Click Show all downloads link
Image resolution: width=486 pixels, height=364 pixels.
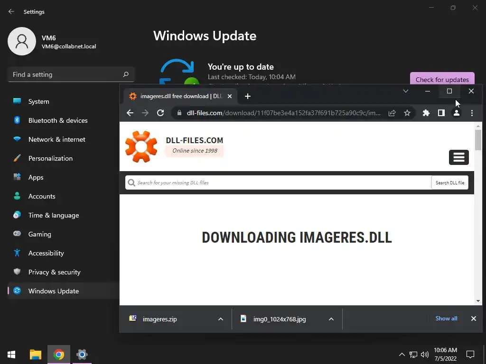tap(446, 318)
